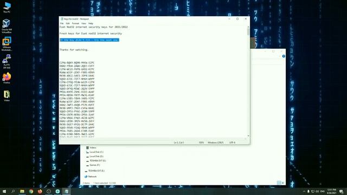Select Local Disk (C:) in Explorer
Screen dimensions: 347x195
coord(95,152)
